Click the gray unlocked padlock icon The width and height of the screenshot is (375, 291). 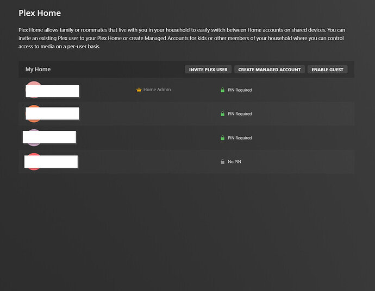pyautogui.click(x=222, y=162)
